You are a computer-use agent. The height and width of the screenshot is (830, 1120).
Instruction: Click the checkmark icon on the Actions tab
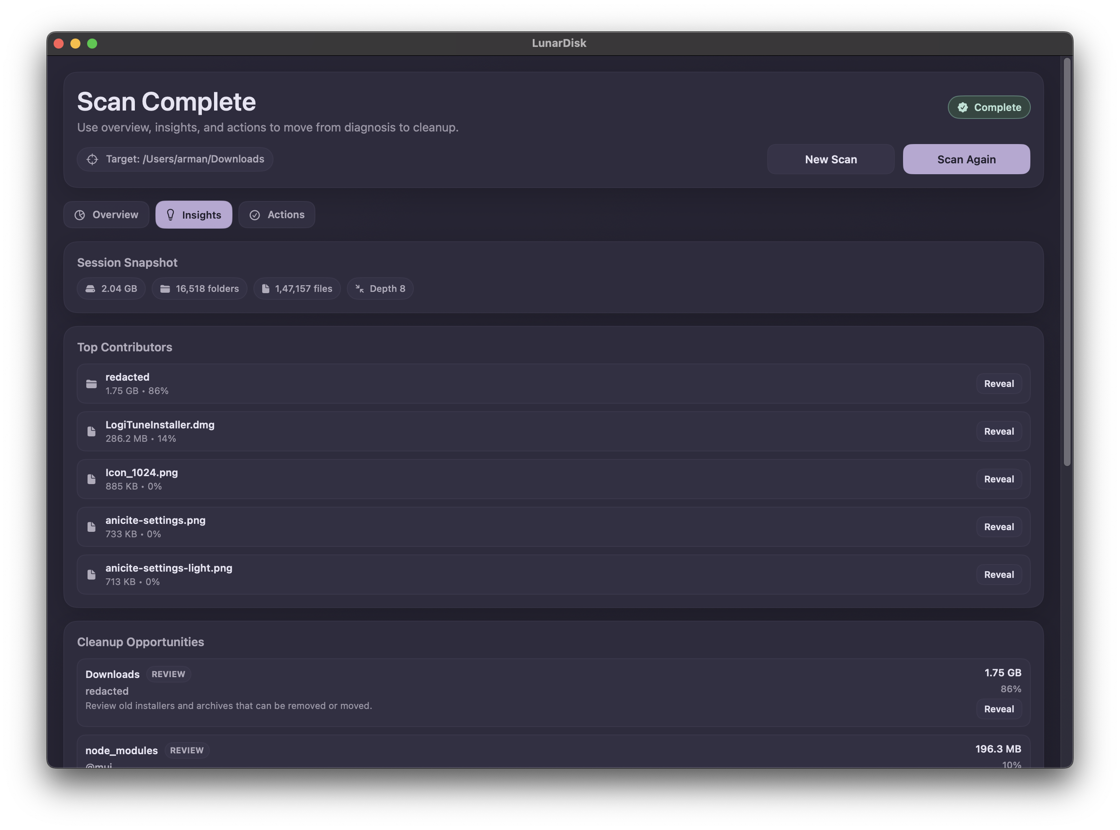(255, 214)
